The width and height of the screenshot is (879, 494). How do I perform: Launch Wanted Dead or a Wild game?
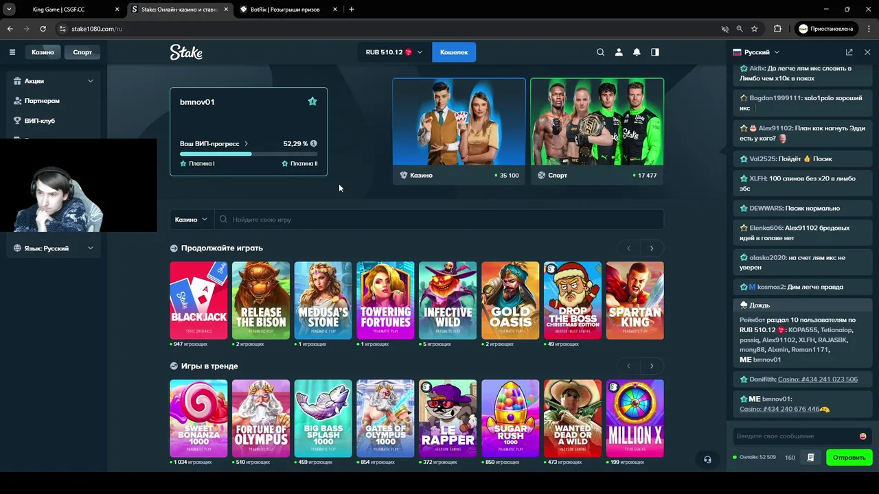573,419
